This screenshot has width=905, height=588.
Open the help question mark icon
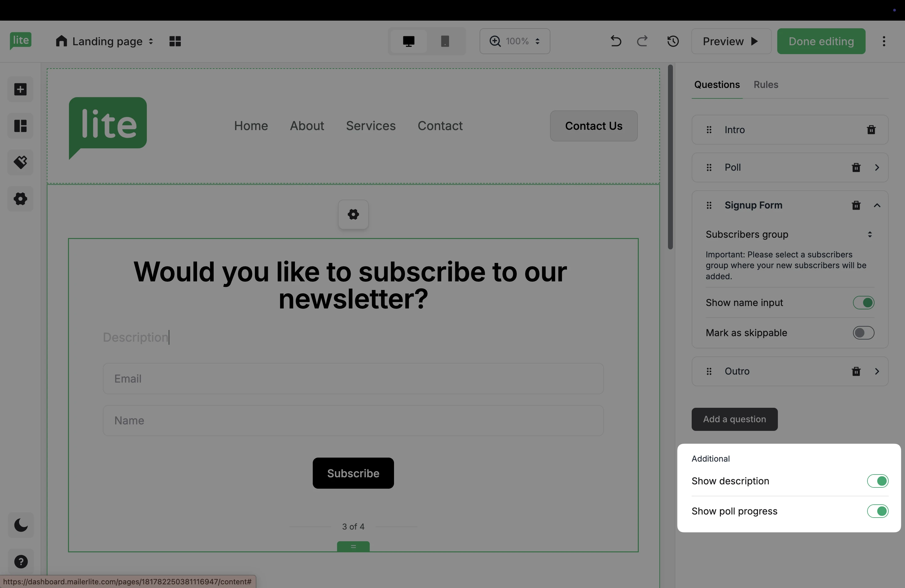click(x=21, y=562)
